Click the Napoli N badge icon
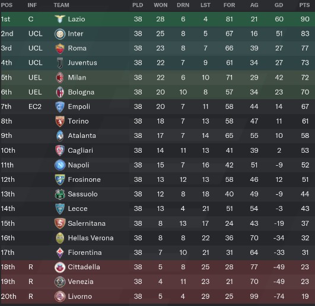Screen dimensions: 315x306 pyautogui.click(x=60, y=165)
